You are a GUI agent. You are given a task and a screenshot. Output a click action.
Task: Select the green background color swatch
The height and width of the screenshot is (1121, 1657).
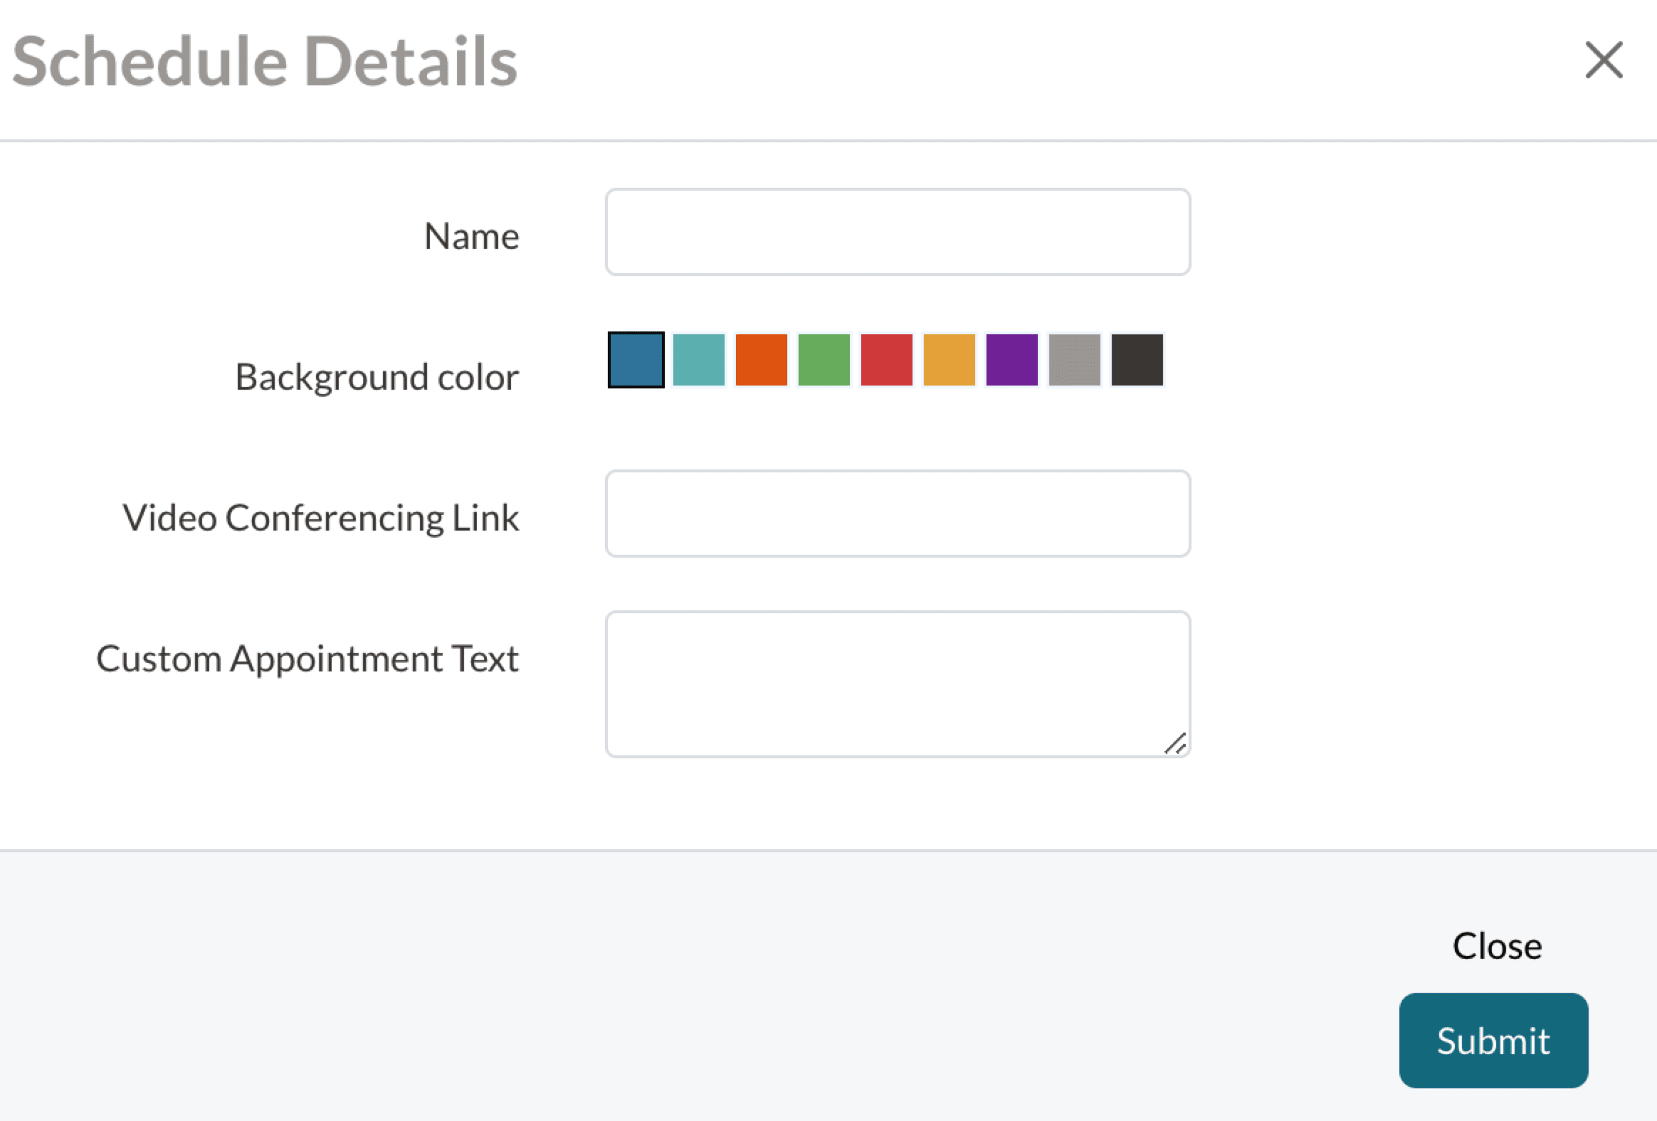click(824, 360)
